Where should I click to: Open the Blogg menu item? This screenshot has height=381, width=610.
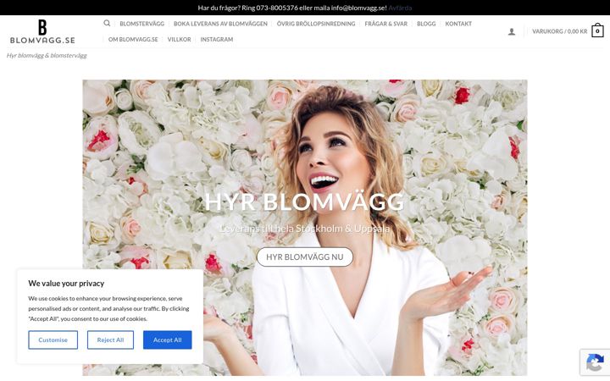coord(426,24)
